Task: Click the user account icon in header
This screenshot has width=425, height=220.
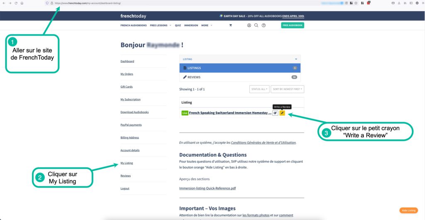Action: pos(249,25)
